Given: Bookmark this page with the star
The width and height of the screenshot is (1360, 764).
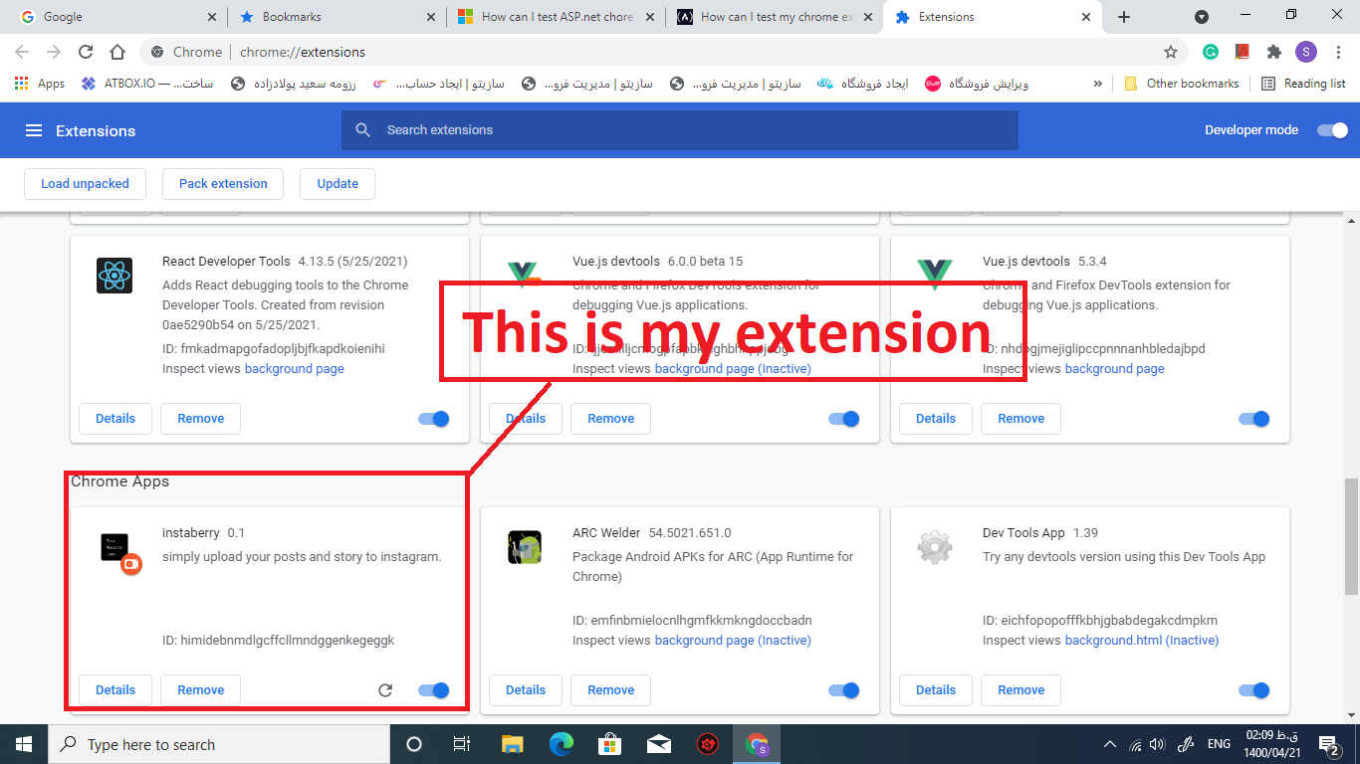Looking at the screenshot, I should (x=1171, y=52).
